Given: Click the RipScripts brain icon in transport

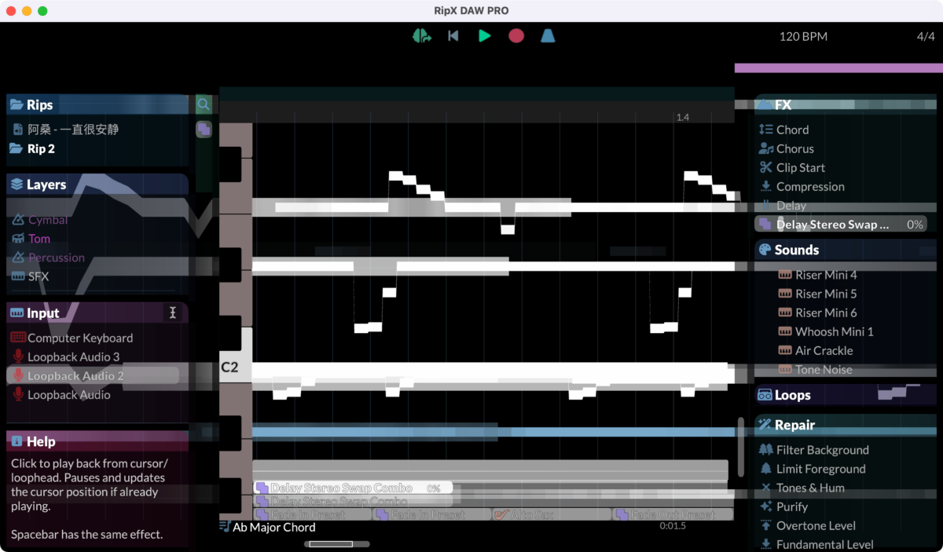Looking at the screenshot, I should click(422, 35).
